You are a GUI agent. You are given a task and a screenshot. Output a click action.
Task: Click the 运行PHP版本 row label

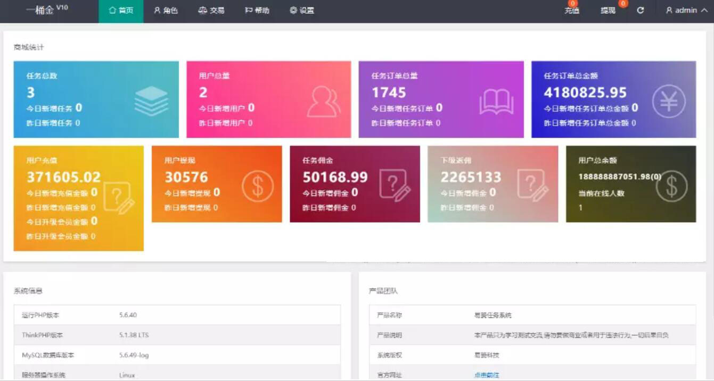(40, 315)
